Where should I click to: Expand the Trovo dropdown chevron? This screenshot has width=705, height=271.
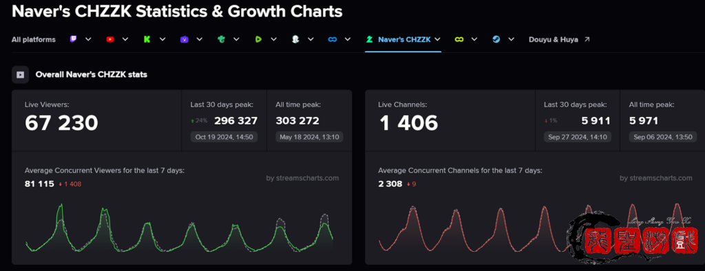pyautogui.click(x=237, y=39)
